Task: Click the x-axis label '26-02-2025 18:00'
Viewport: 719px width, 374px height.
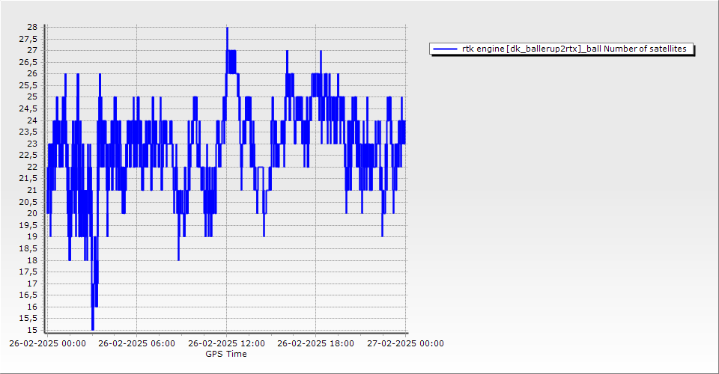Action: [315, 343]
